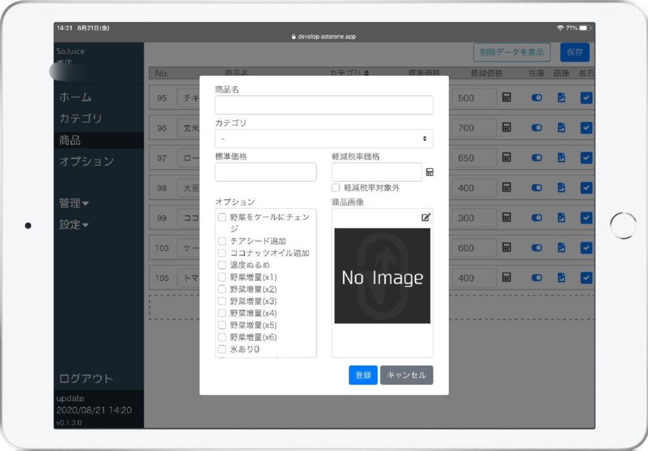Open オプション in the sidebar

86,161
